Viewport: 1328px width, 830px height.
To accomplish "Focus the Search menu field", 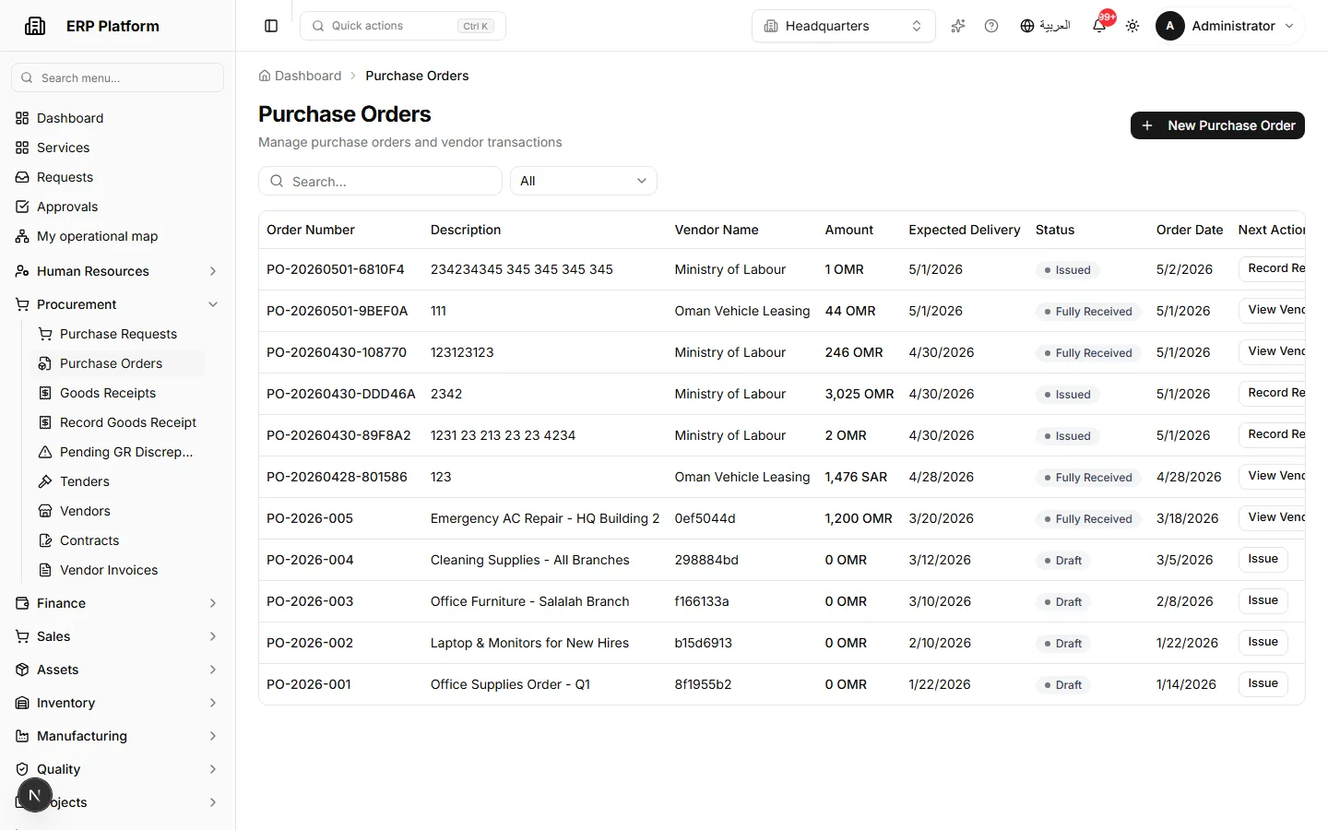I will [x=117, y=77].
